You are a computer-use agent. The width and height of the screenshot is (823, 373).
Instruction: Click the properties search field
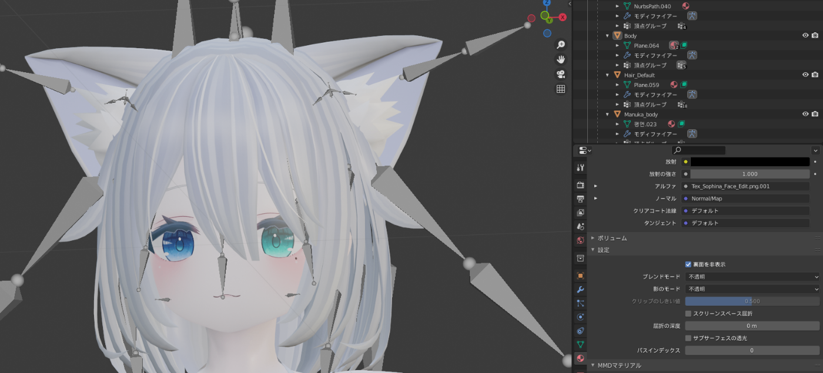(x=698, y=150)
